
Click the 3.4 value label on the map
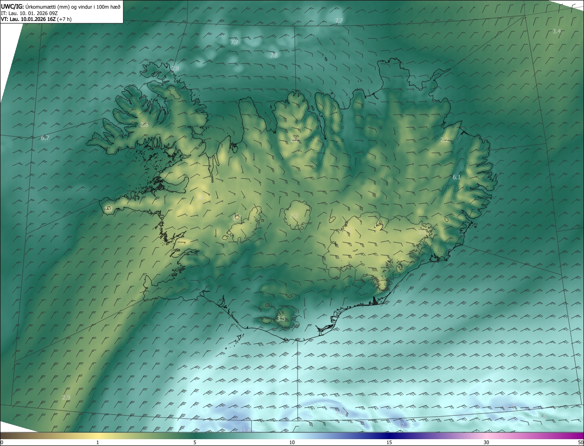557,31
